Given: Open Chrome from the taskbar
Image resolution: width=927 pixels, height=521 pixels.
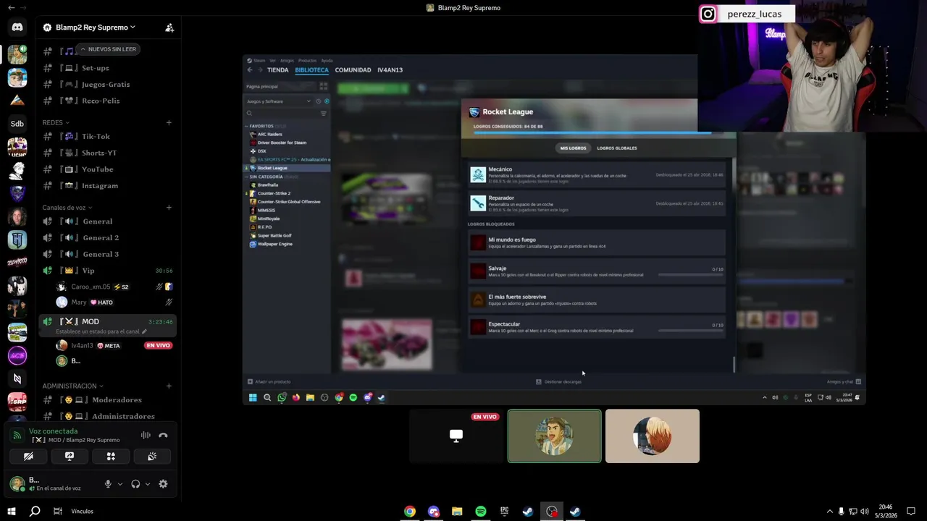Looking at the screenshot, I should 410,512.
